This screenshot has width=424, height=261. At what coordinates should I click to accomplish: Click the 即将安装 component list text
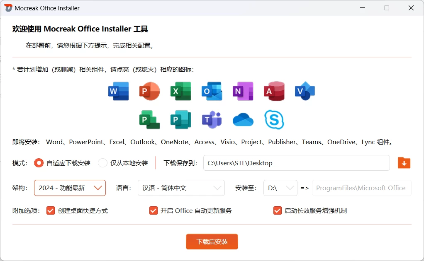tap(203, 142)
